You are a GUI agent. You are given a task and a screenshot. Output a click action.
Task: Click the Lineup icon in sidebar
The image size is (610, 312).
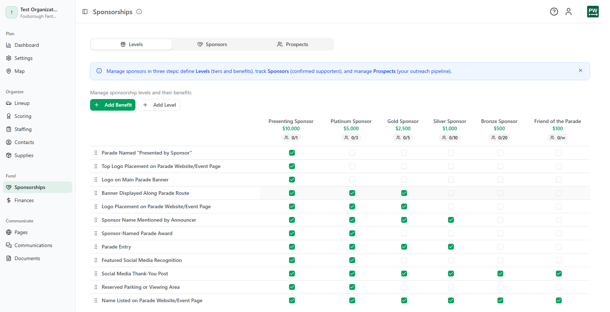tap(9, 103)
